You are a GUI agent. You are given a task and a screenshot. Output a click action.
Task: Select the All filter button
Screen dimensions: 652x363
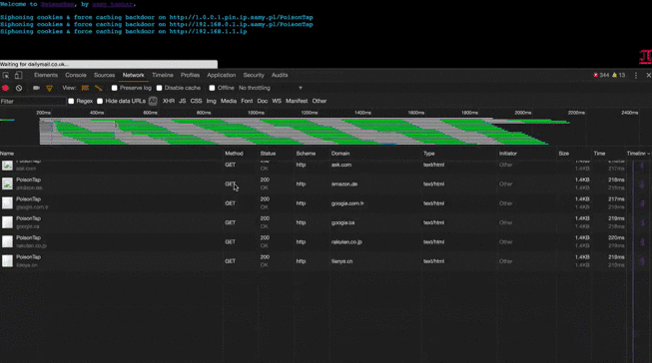coord(153,101)
